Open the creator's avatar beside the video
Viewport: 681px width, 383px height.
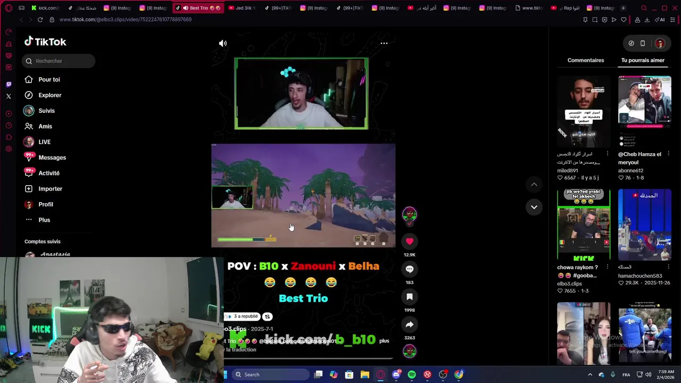point(409,214)
